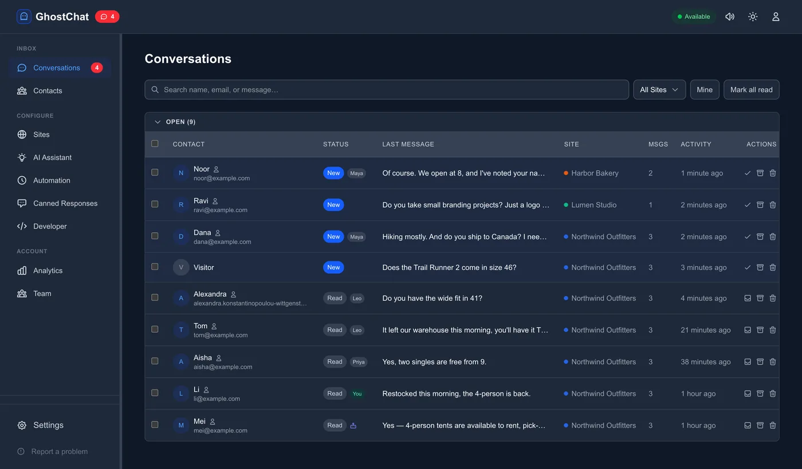Mark Alexandra's conversation as unread
The image size is (802, 469).
[x=748, y=298]
